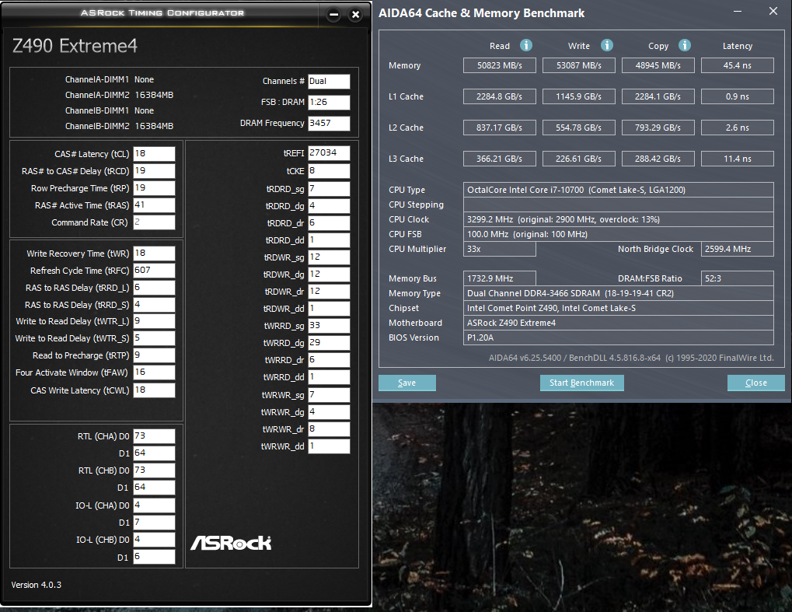Click the tRDRD_dg value field

(329, 206)
